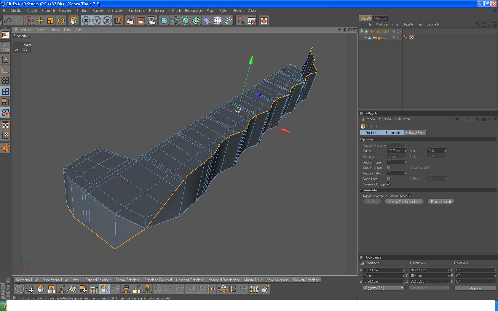
Task: Toggle X axis lock
Action: (x=86, y=21)
